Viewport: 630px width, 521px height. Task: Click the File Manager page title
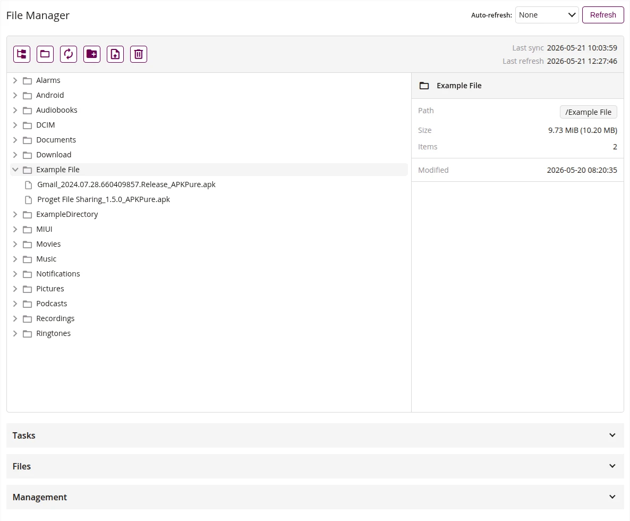coord(38,15)
